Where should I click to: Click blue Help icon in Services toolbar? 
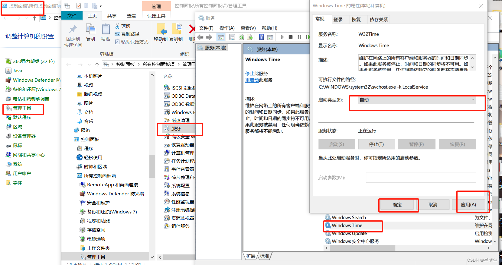point(261,37)
